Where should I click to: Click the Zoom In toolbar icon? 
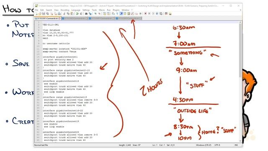tap(95, 14)
